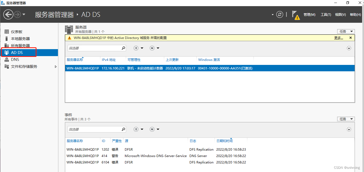Click the 文件和存储服务 icon

coord(7,67)
